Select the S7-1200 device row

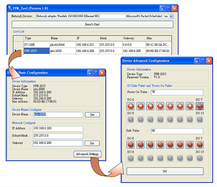pyautogui.click(x=93, y=45)
